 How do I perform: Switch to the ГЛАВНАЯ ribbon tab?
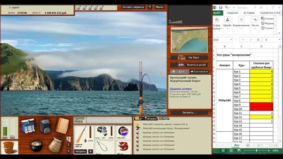click(232, 13)
